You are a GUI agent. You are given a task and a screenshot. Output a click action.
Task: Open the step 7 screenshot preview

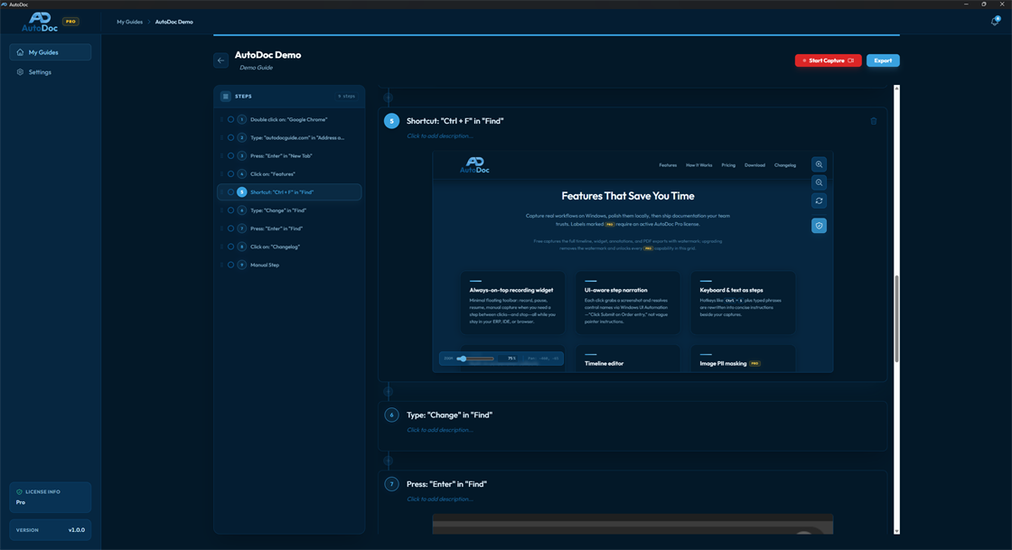pyautogui.click(x=632, y=524)
